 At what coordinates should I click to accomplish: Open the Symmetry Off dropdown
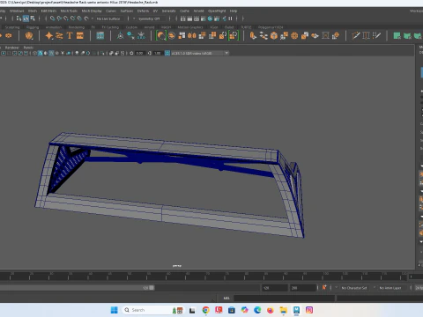149,18
